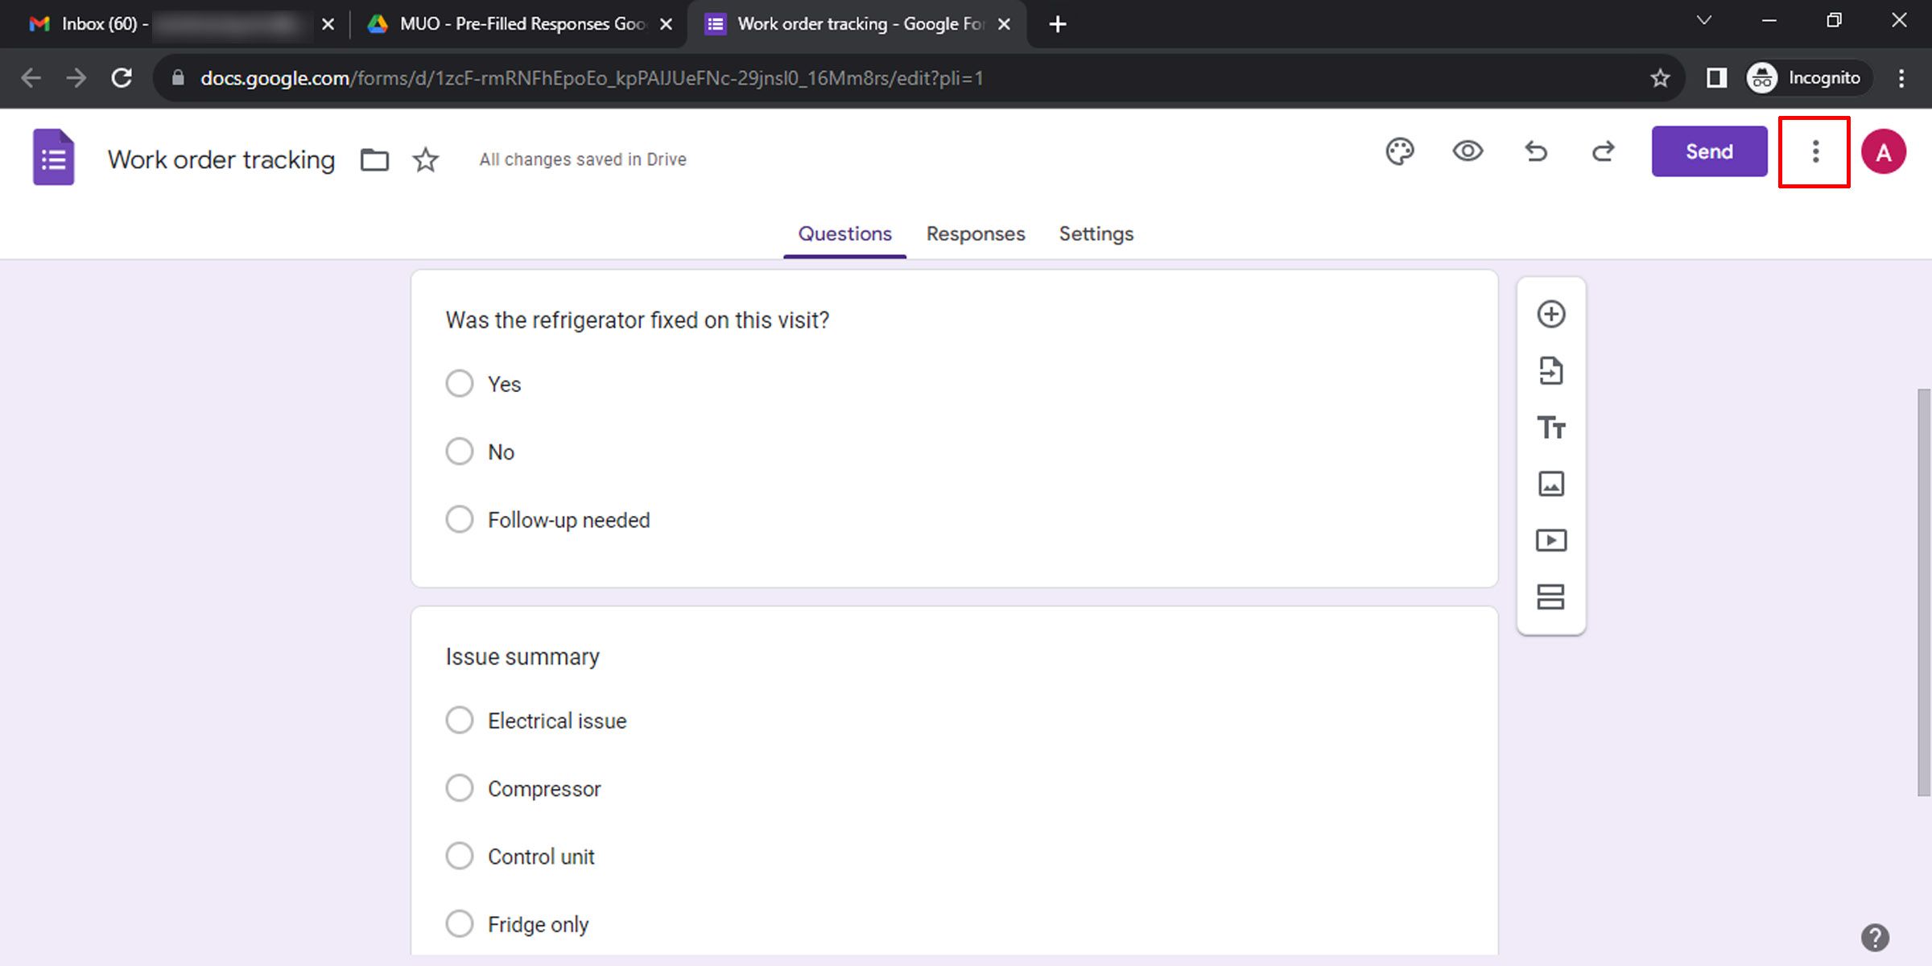Open the Settings tab

(x=1096, y=233)
